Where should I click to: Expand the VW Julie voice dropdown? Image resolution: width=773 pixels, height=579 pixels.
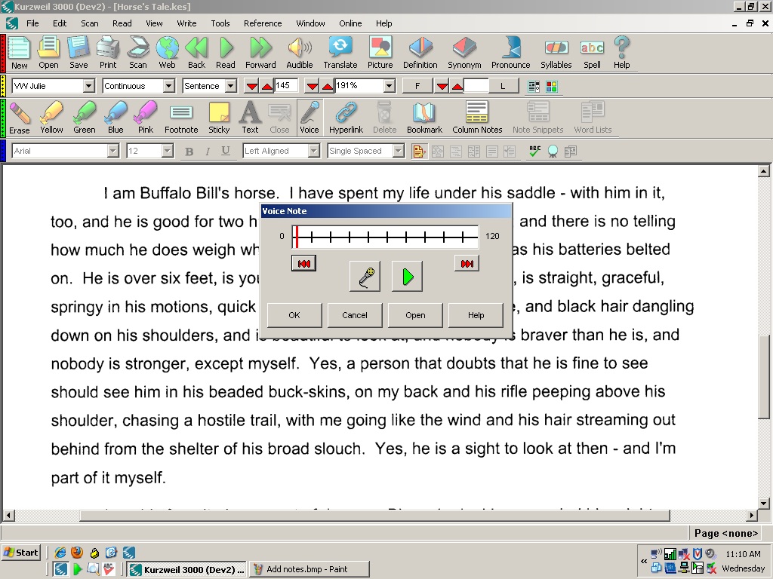tap(88, 86)
